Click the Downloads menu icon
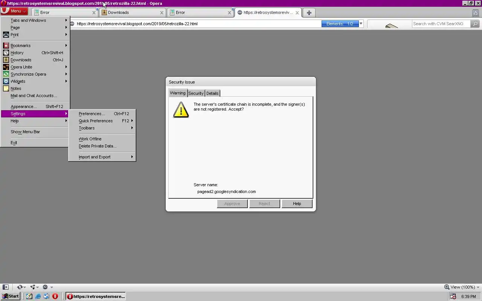The width and height of the screenshot is (482, 301). tap(6, 60)
